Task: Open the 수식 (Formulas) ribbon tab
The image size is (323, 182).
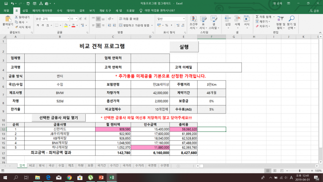Action: click(59, 10)
